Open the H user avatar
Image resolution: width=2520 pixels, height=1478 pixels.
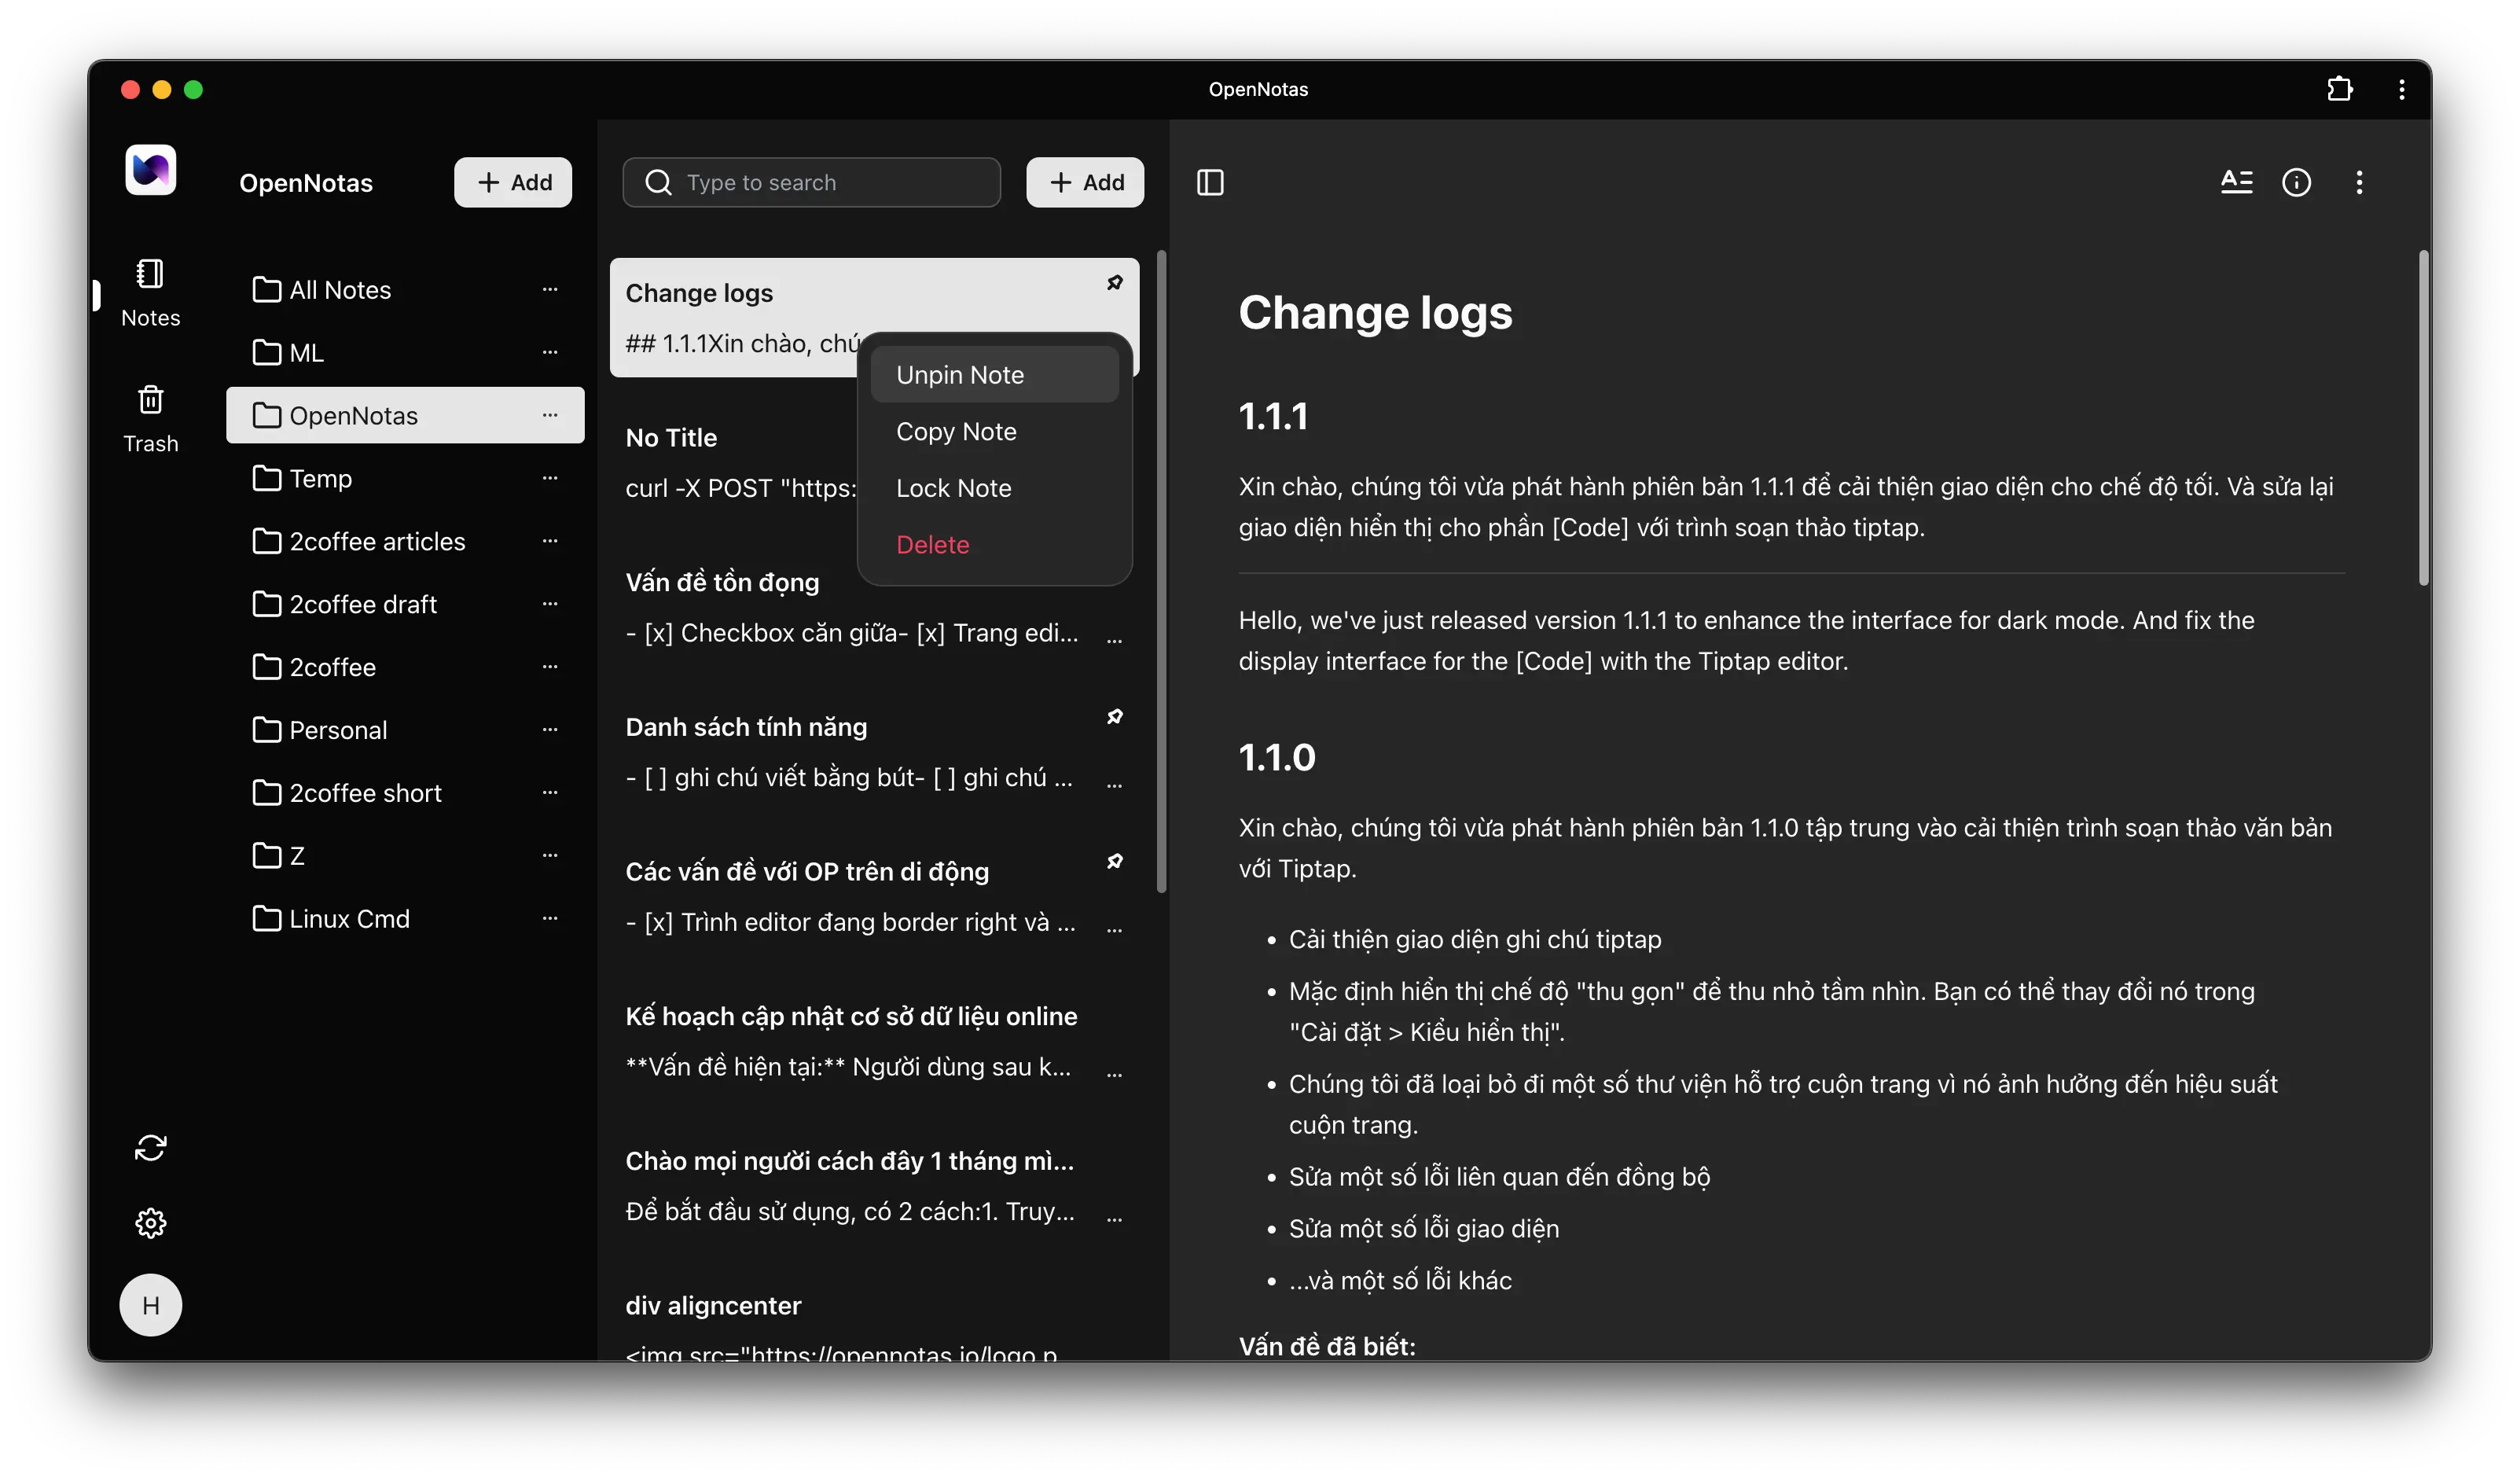tap(150, 1304)
